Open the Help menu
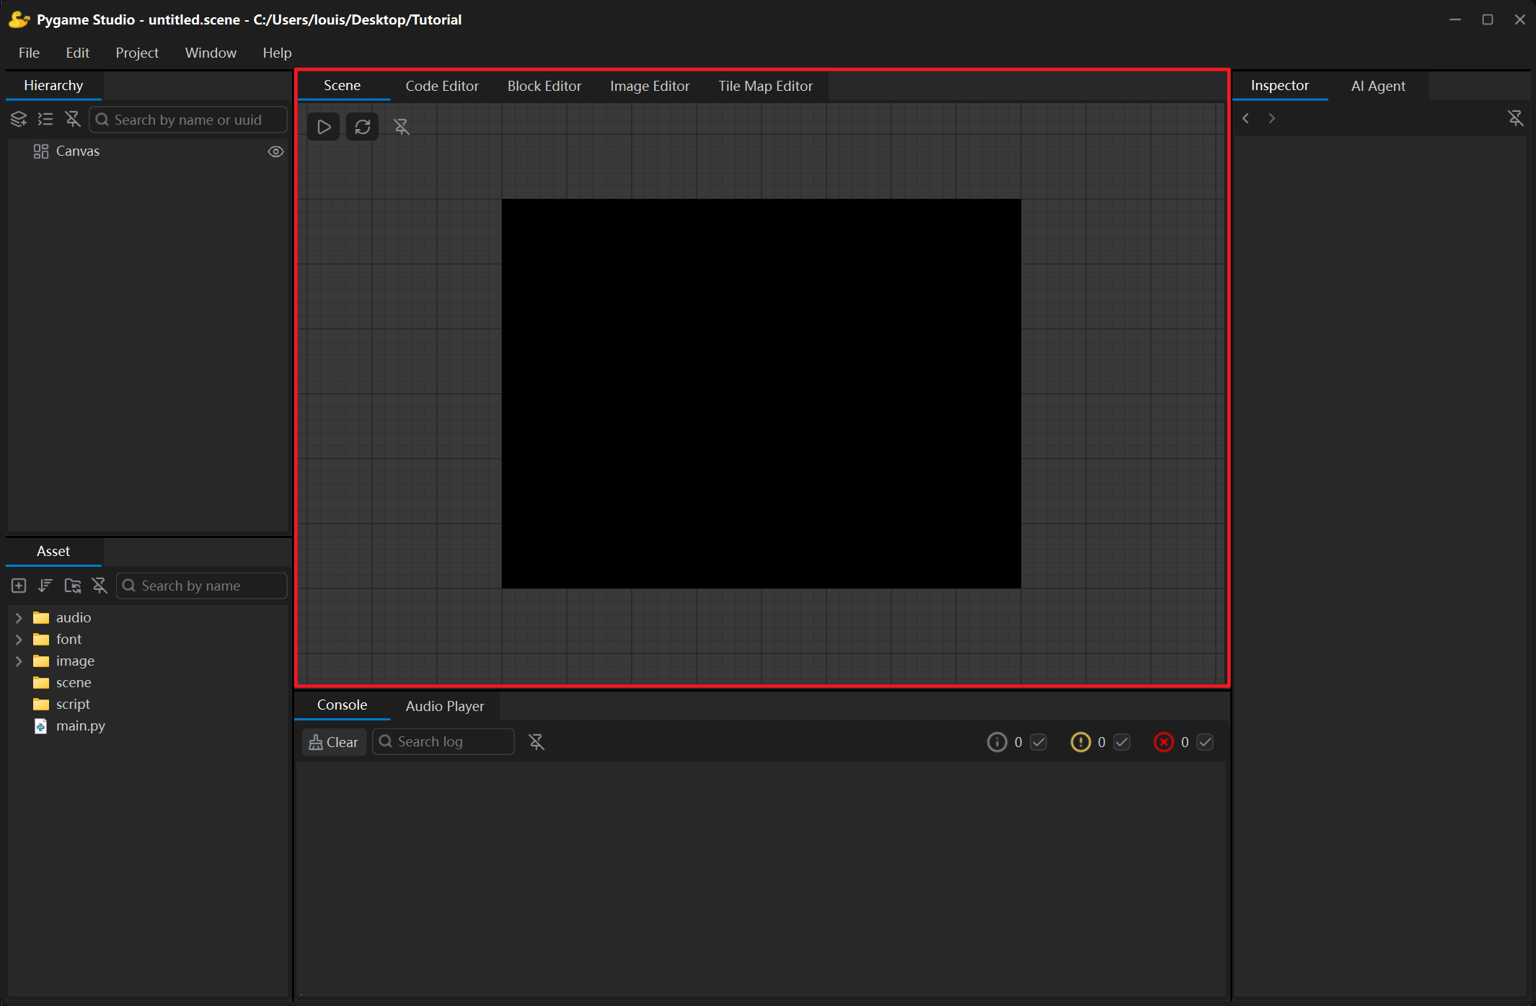The width and height of the screenshot is (1536, 1006). 277,53
